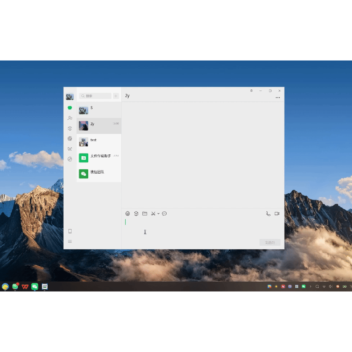The width and height of the screenshot is (352, 352).
Task: Open the emoji picker in chat toolbar
Action: tap(128, 213)
